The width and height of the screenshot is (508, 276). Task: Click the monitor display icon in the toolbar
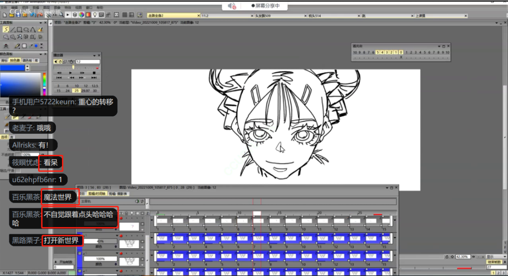coord(140,15)
